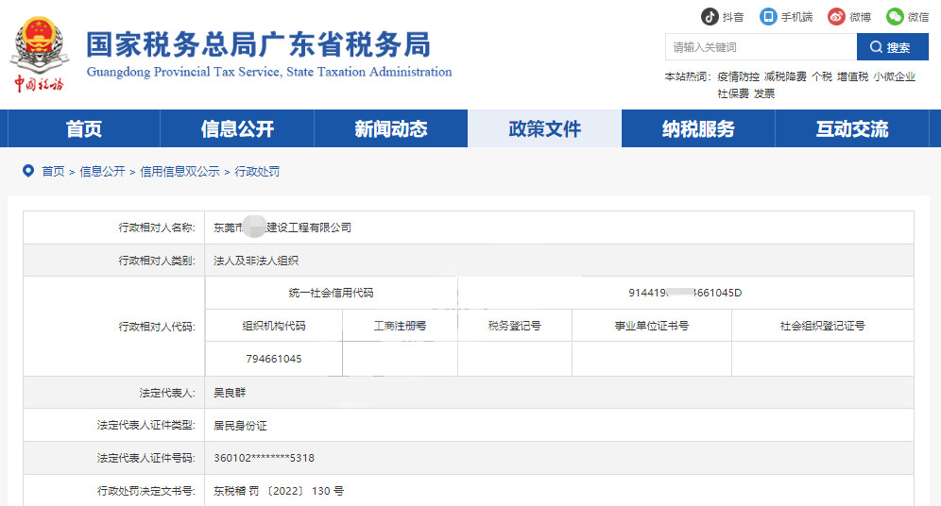This screenshot has width=941, height=506.
Task: Click hot keyword 社保费
Action: coord(733,93)
